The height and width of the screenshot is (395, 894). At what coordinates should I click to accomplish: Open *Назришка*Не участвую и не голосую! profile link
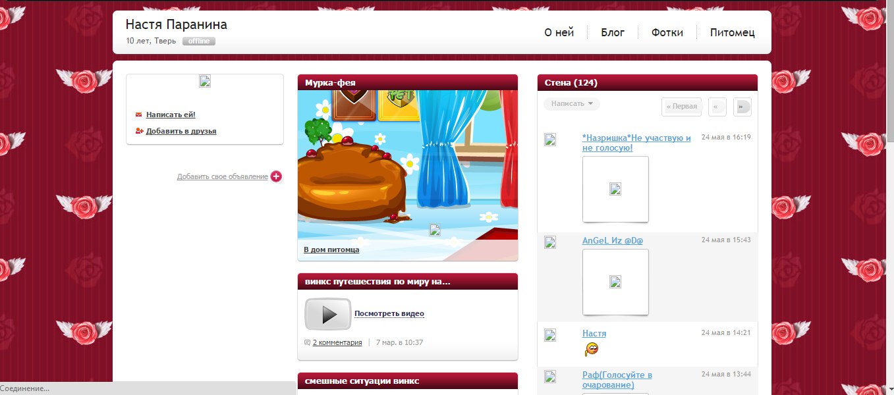(x=636, y=143)
